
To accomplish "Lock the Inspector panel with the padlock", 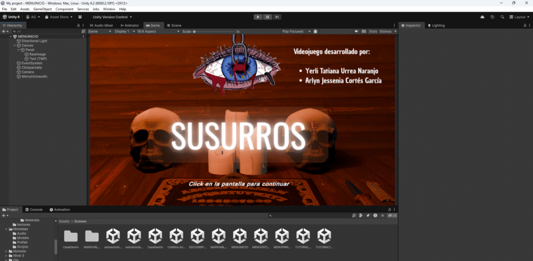I will pyautogui.click(x=525, y=25).
